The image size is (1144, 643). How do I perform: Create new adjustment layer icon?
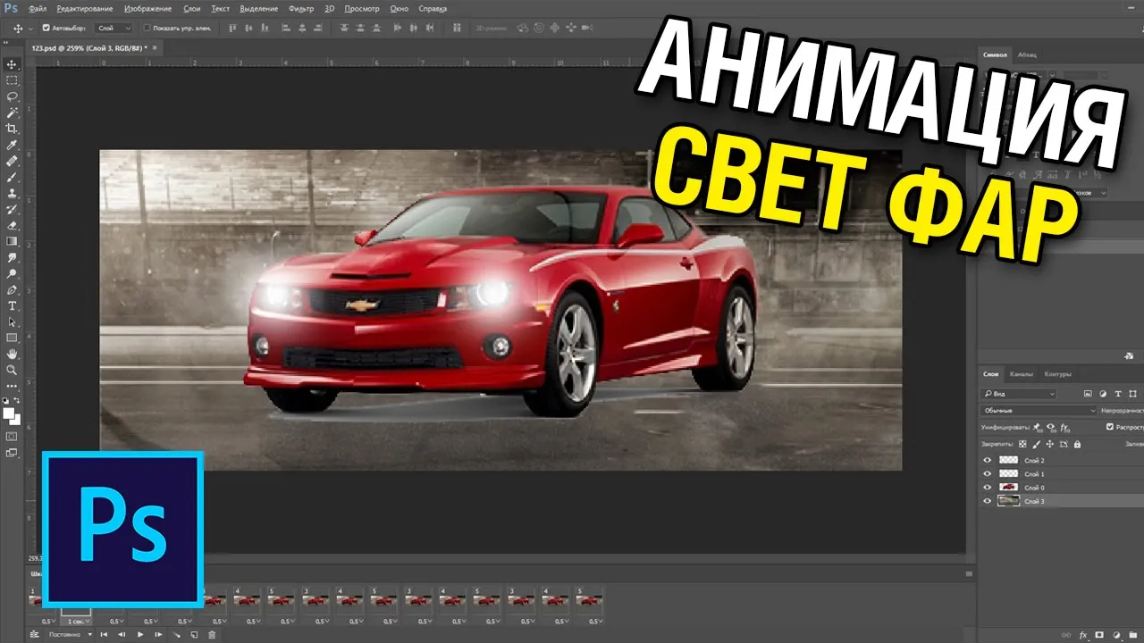click(1116, 635)
